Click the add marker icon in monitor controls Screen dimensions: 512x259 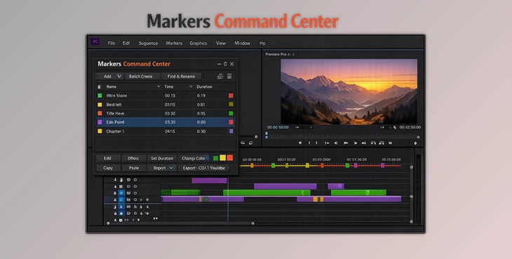(300, 143)
